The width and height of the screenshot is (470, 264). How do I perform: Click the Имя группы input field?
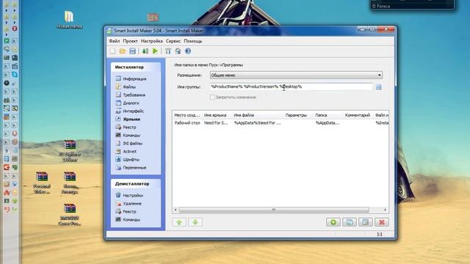point(291,87)
